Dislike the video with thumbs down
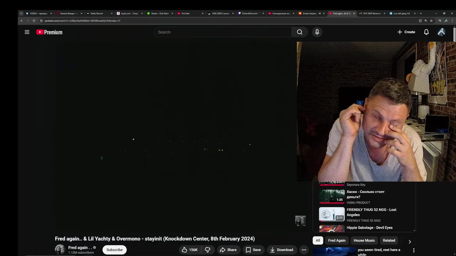456x256 pixels. coord(207,250)
